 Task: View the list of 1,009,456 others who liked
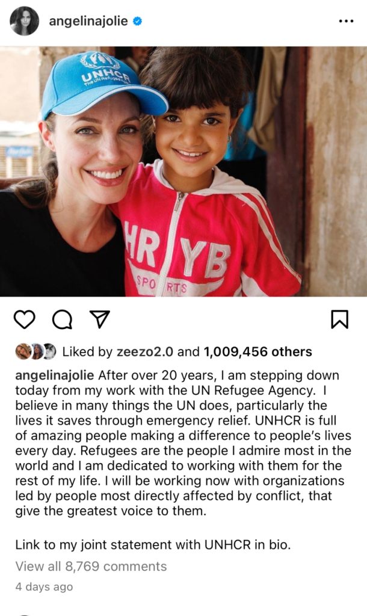[258, 351]
